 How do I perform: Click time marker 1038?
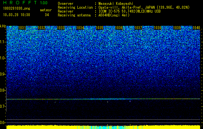(157, 28)
